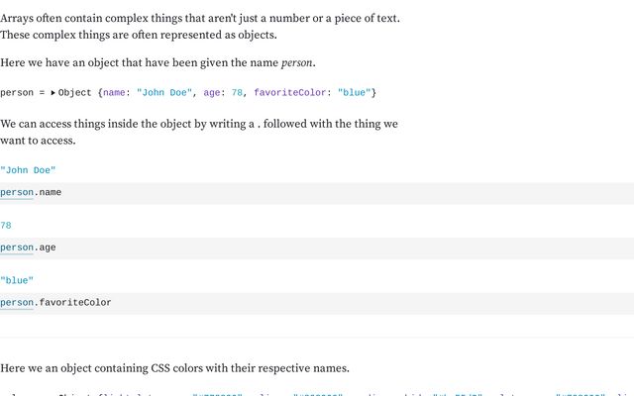
Task: Click the "blue" value inside the Object preview
Action: [355, 92]
